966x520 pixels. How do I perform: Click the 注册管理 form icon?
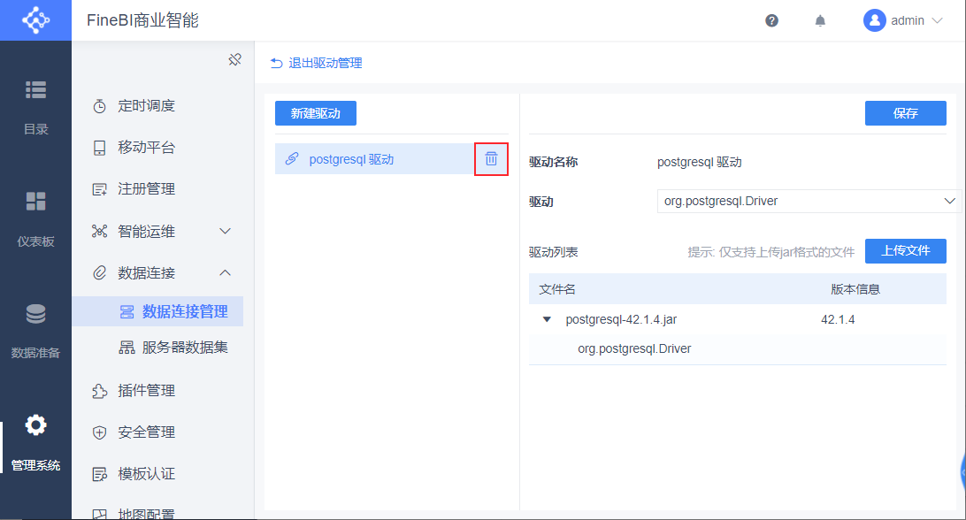pos(99,189)
